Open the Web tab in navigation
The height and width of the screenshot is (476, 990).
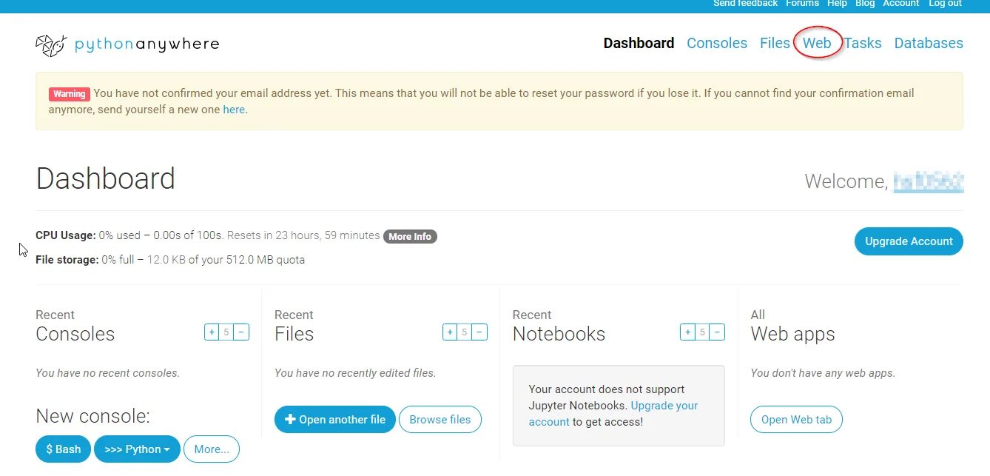coord(817,43)
